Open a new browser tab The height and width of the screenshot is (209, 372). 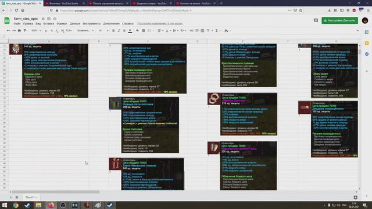(x=221, y=3)
